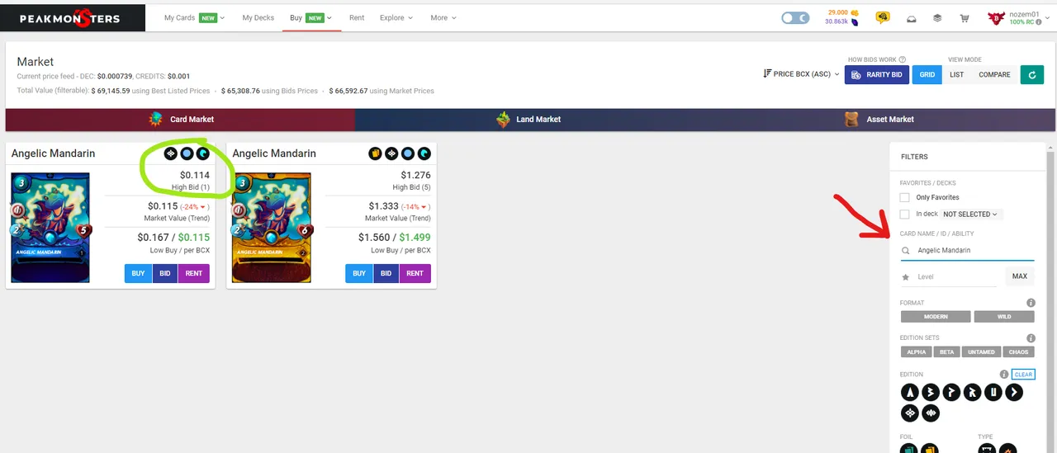Select the Grid view mode
The height and width of the screenshot is (453, 1057).
tap(927, 74)
